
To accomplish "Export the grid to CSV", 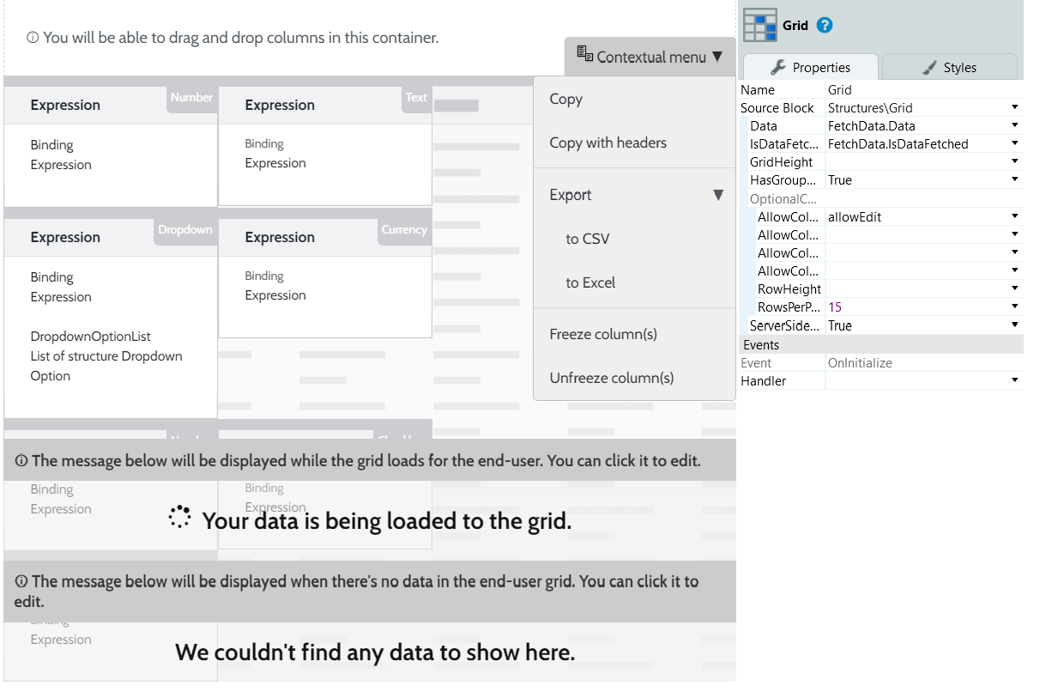I will pyautogui.click(x=587, y=239).
